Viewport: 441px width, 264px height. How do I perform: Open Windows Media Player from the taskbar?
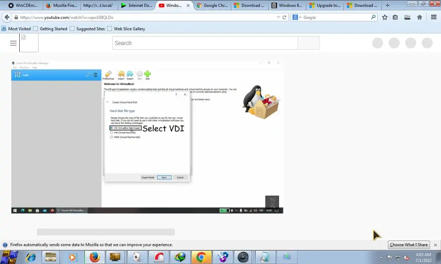click(73, 257)
